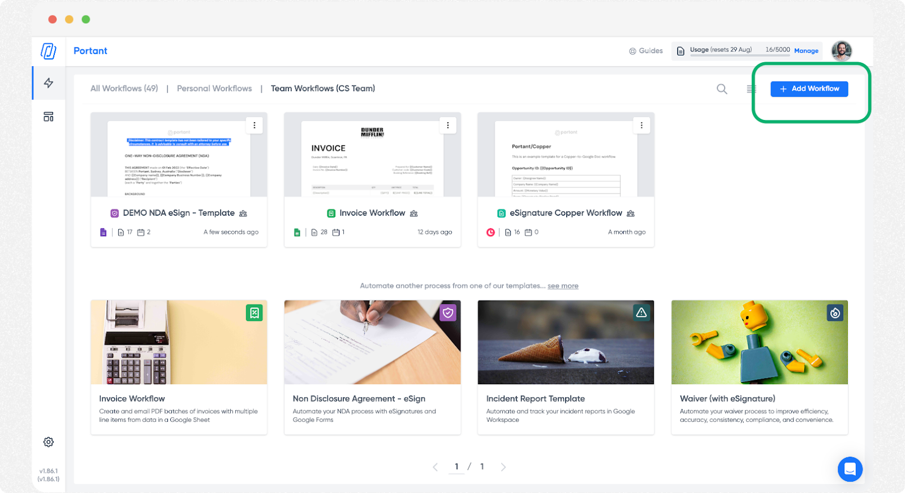The width and height of the screenshot is (905, 493).
Task: Open the chat support bubble
Action: tap(850, 469)
